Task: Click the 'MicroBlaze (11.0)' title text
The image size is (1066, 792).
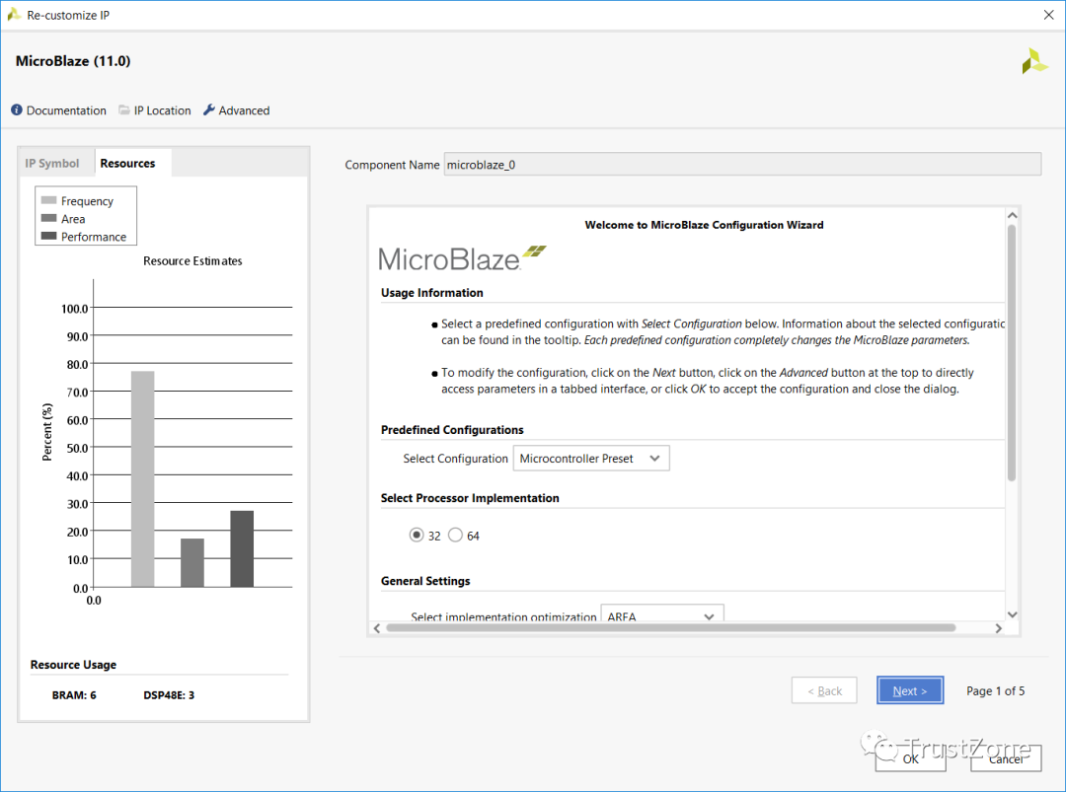Action: click(x=73, y=61)
